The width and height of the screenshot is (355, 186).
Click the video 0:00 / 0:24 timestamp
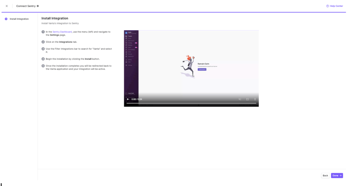[137, 99]
